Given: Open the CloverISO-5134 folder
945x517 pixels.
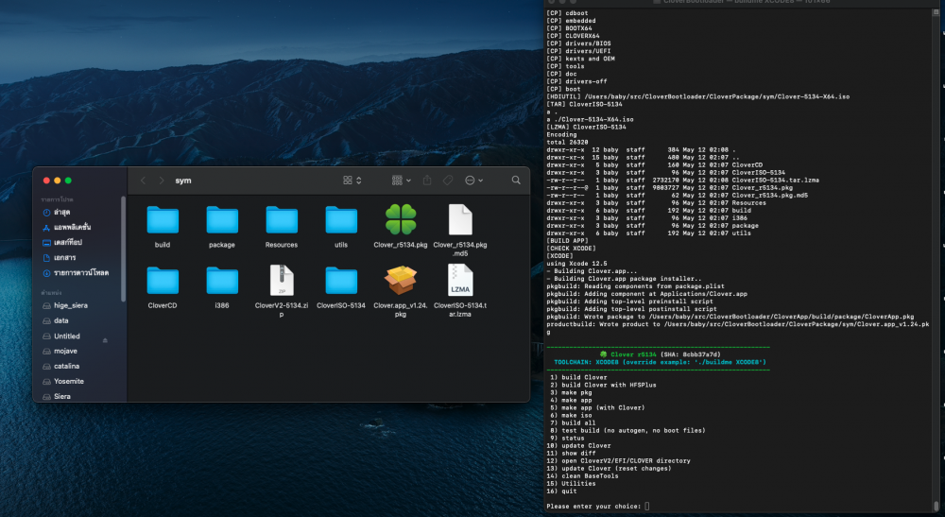Looking at the screenshot, I should click(341, 281).
